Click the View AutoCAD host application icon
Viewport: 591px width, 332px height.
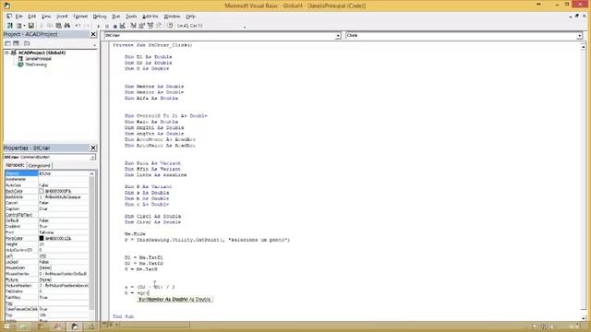(10, 26)
